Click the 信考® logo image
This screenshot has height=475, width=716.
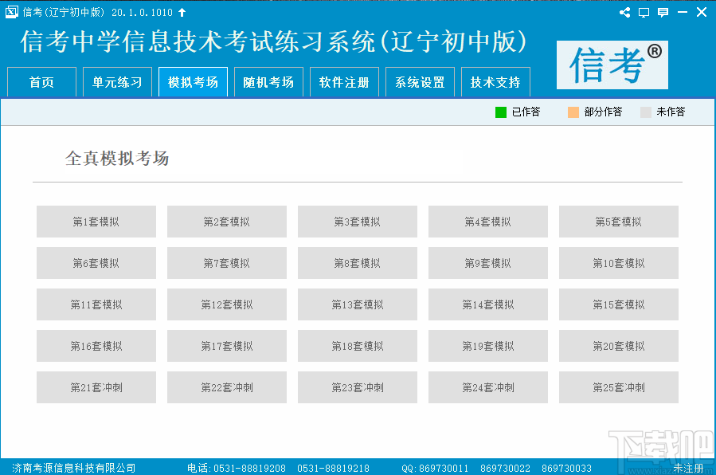coord(612,65)
